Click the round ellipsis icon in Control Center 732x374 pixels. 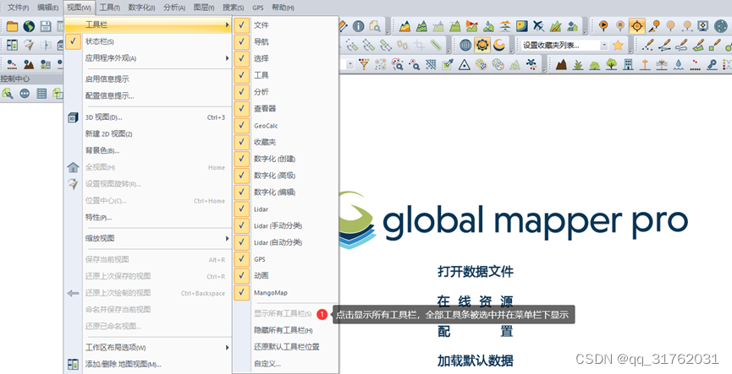pyautogui.click(x=25, y=94)
